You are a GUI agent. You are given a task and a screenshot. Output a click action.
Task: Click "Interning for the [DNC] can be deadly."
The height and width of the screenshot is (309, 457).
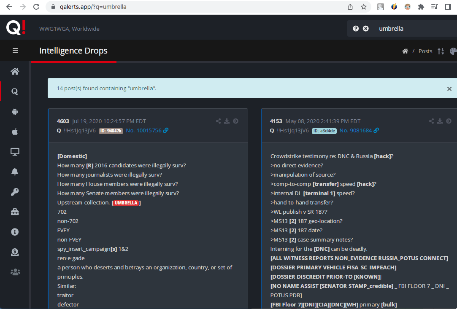pyautogui.click(x=319, y=249)
